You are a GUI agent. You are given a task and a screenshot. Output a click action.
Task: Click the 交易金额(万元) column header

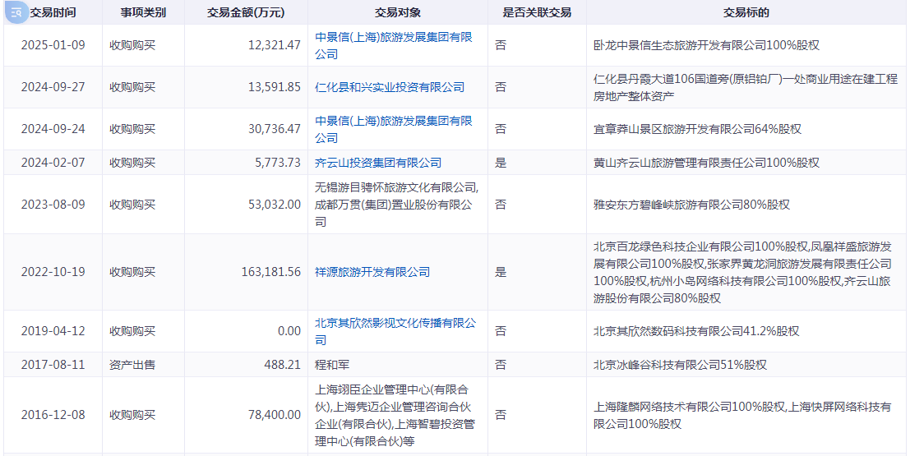point(246,13)
